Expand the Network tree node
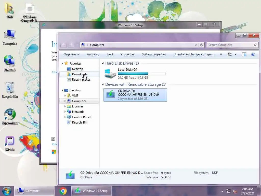The width and height of the screenshot is (261, 196). tap(65, 112)
